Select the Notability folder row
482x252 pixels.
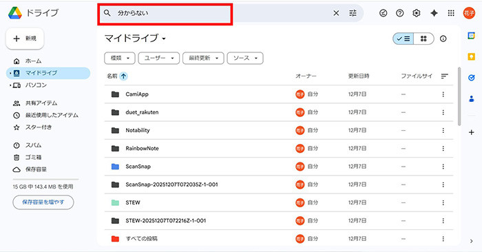pyautogui.click(x=278, y=130)
